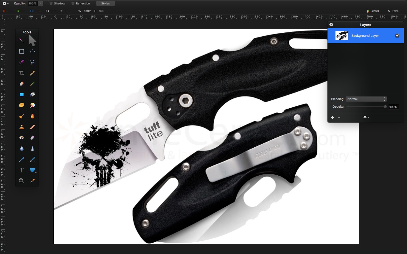The height and width of the screenshot is (254, 407).
Task: Select the Elliptical Marquee tool
Action: [x=32, y=51]
